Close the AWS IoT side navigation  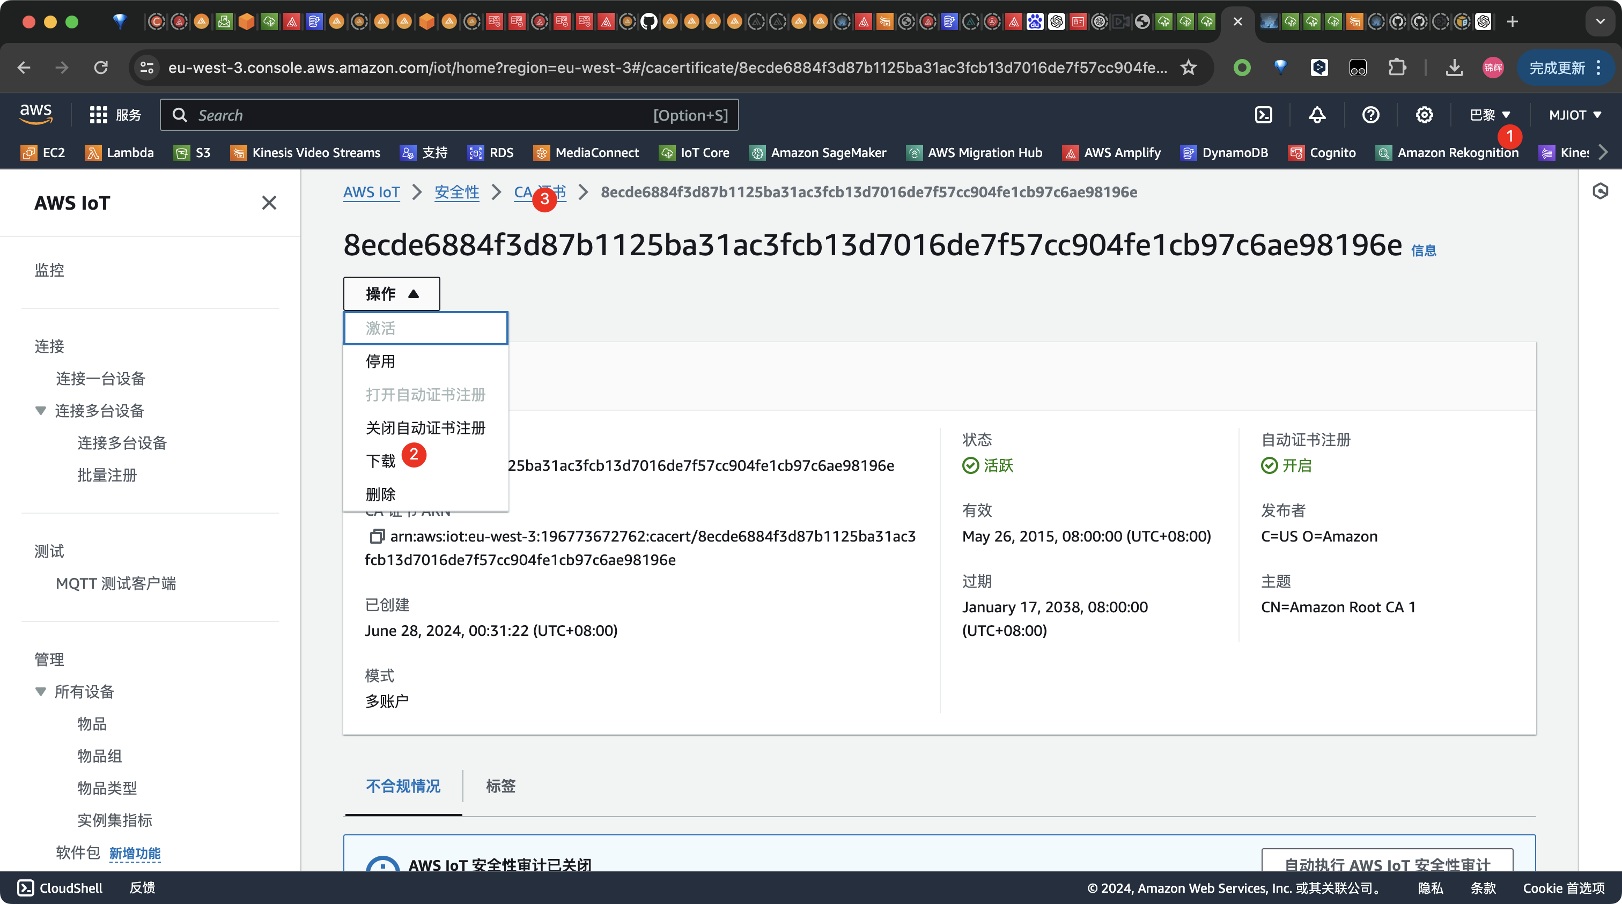(x=269, y=203)
